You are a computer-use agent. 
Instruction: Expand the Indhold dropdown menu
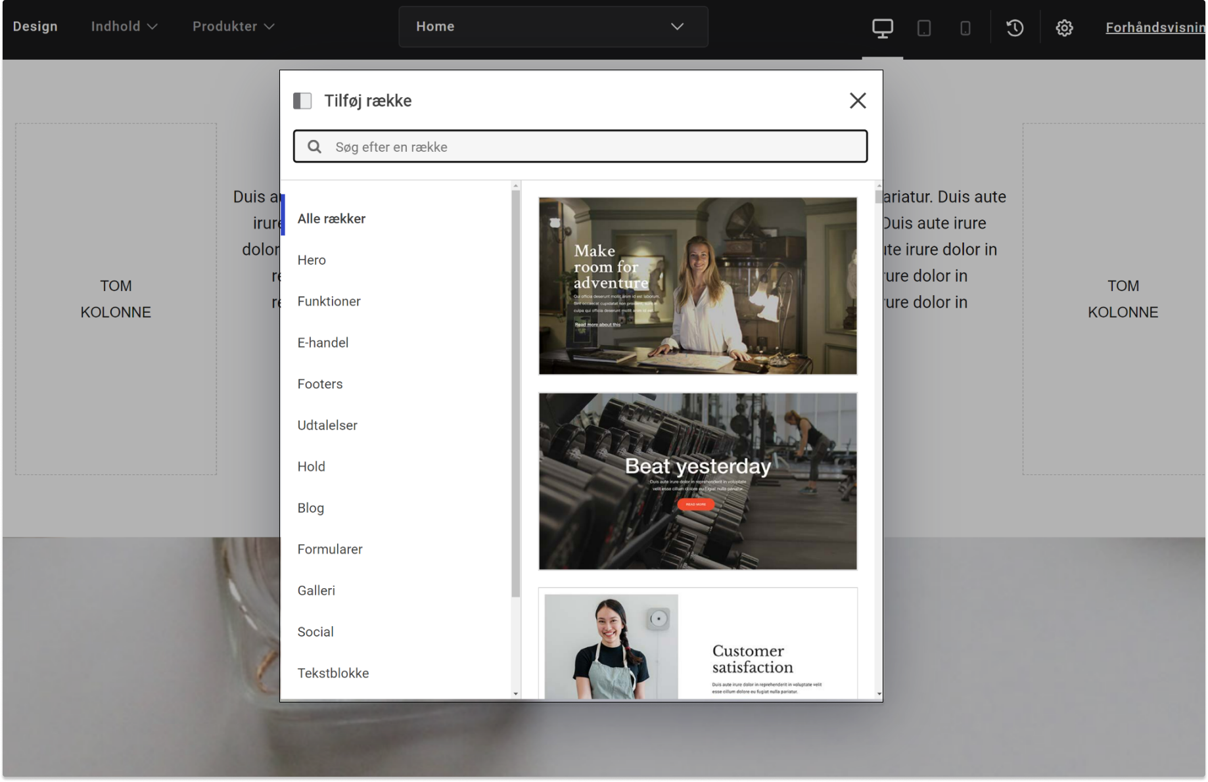[124, 26]
